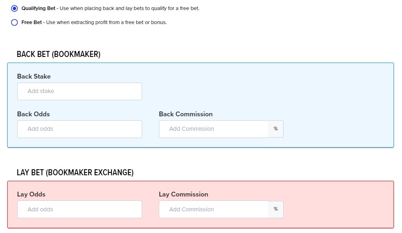This screenshot has width=402, height=233.
Task: Click the Back Odds 'Add odds' field
Action: (x=79, y=129)
